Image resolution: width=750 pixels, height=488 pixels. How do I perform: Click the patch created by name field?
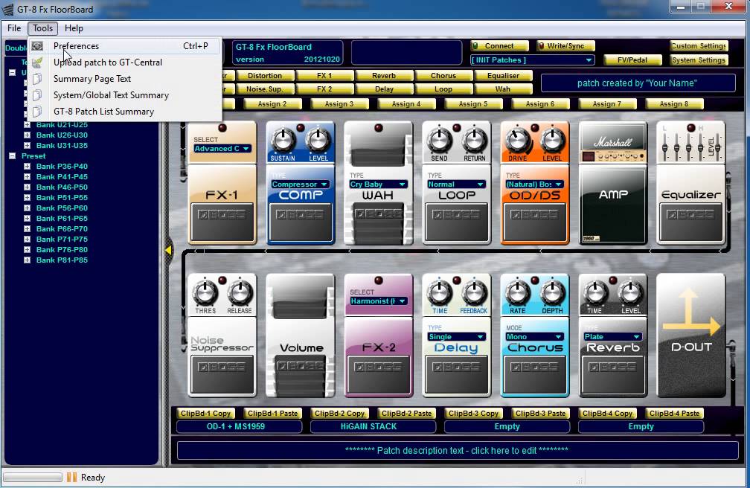click(x=638, y=83)
